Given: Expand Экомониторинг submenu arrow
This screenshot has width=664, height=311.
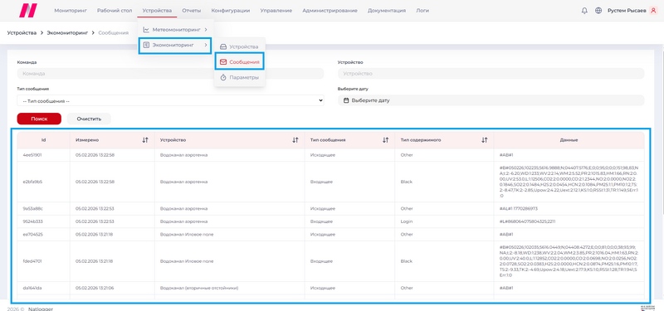Looking at the screenshot, I should click(205, 45).
